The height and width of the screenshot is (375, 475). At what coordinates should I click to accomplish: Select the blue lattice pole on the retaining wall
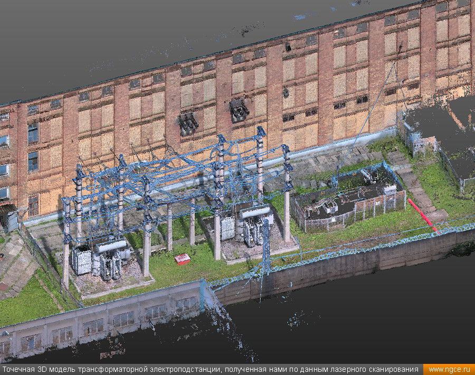click(266, 247)
